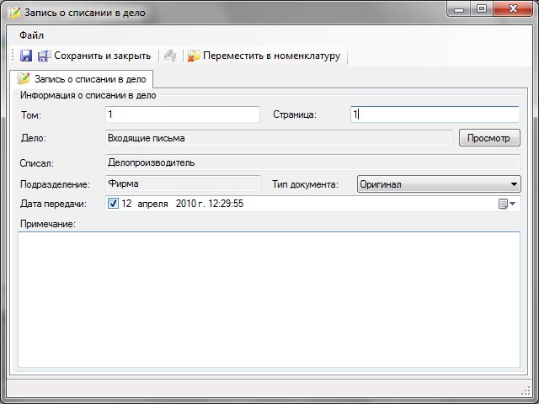
Task: Click the grayed-out arrow toolbar icon
Action: 169,56
